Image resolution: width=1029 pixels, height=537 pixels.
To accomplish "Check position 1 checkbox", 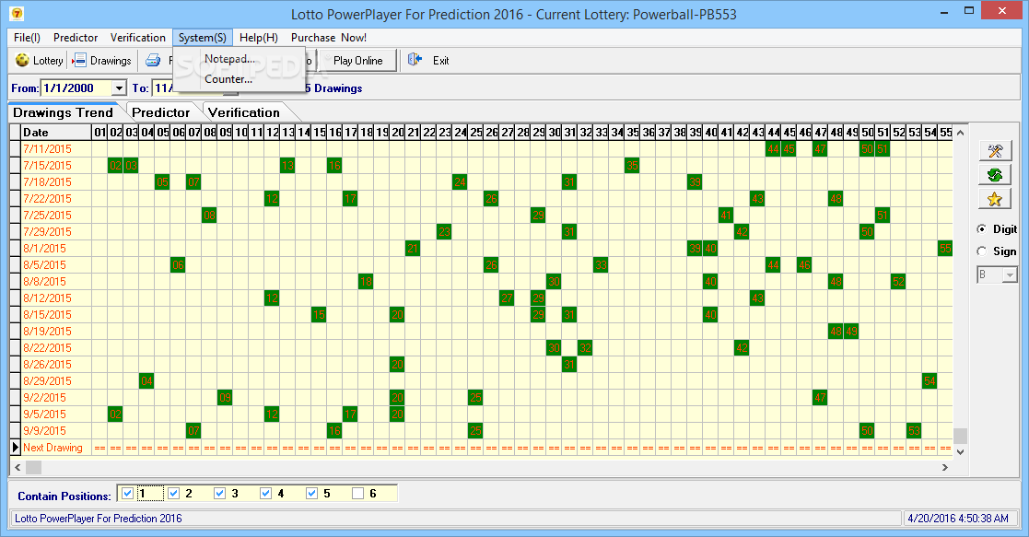I will [x=128, y=493].
